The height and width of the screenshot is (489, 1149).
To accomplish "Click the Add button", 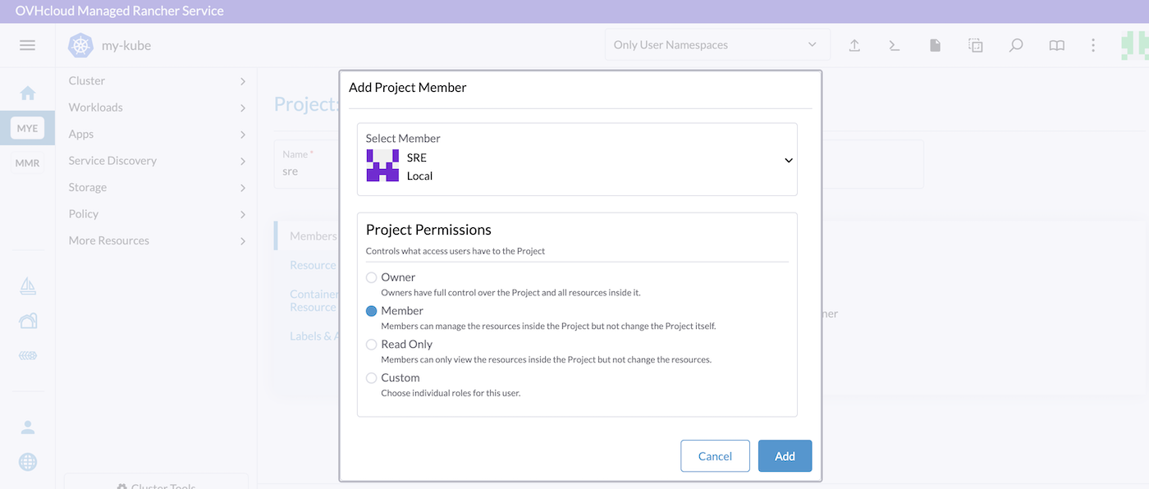I will [x=785, y=456].
